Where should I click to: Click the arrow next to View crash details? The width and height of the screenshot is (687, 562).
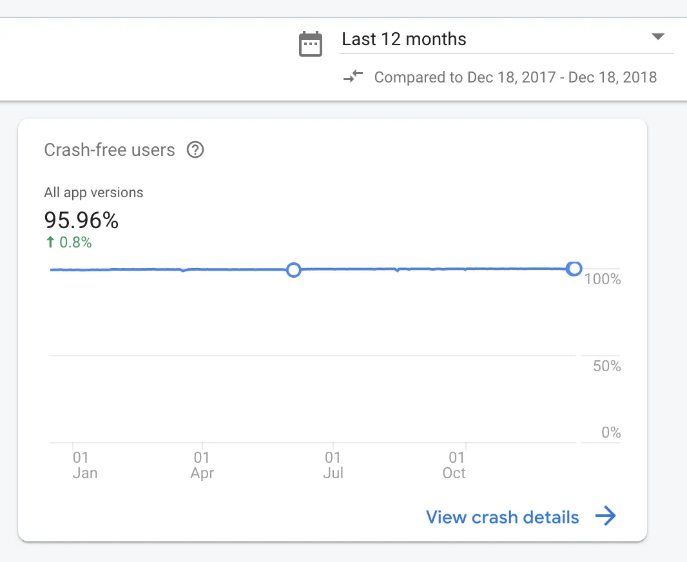(605, 516)
